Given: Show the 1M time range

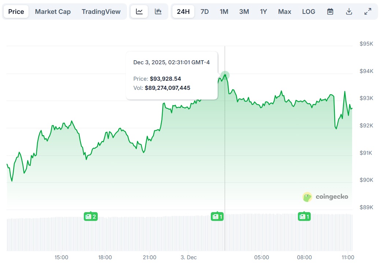Looking at the screenshot, I should (x=224, y=11).
